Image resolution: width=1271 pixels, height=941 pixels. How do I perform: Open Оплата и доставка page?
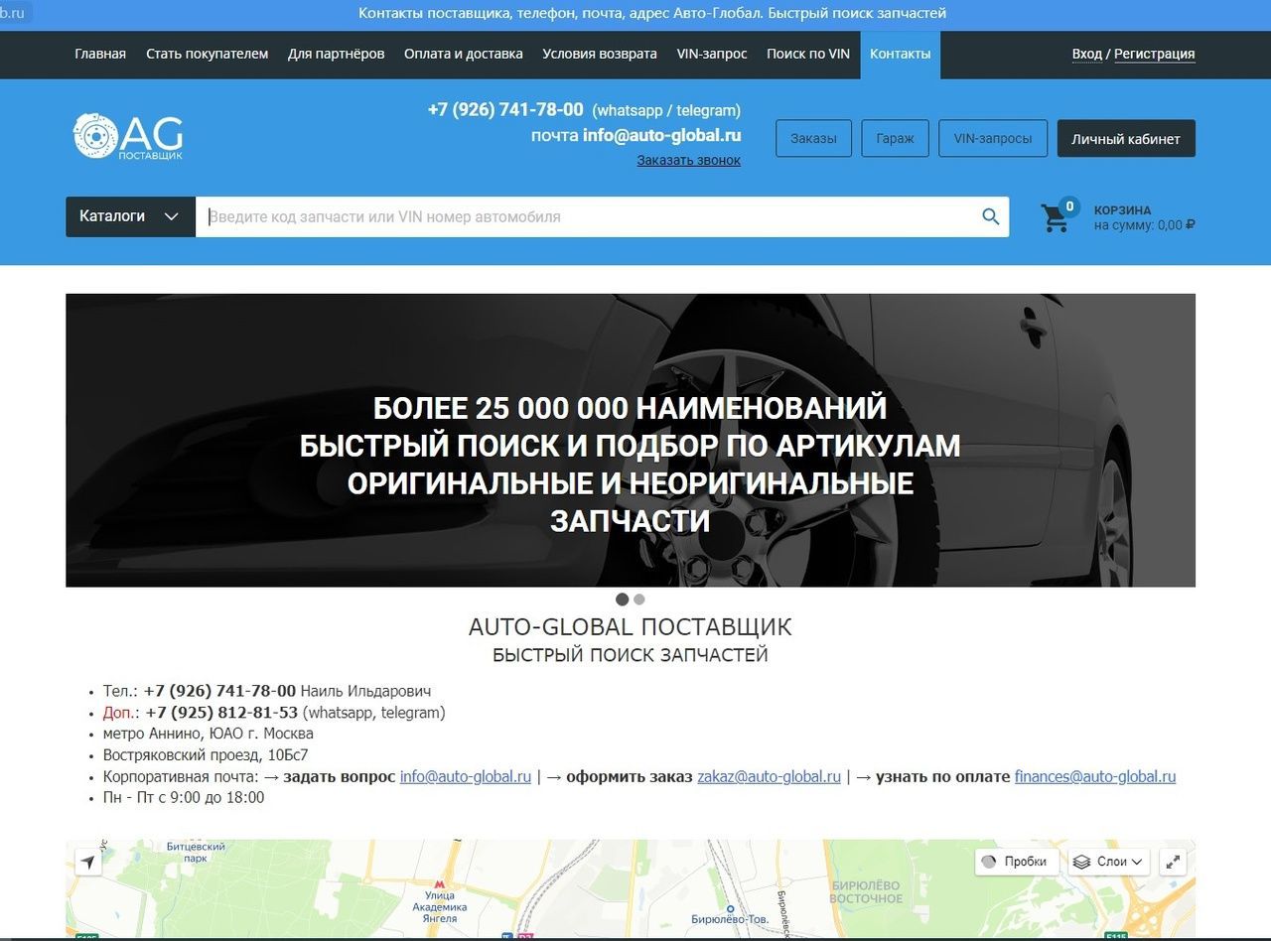pos(464,54)
